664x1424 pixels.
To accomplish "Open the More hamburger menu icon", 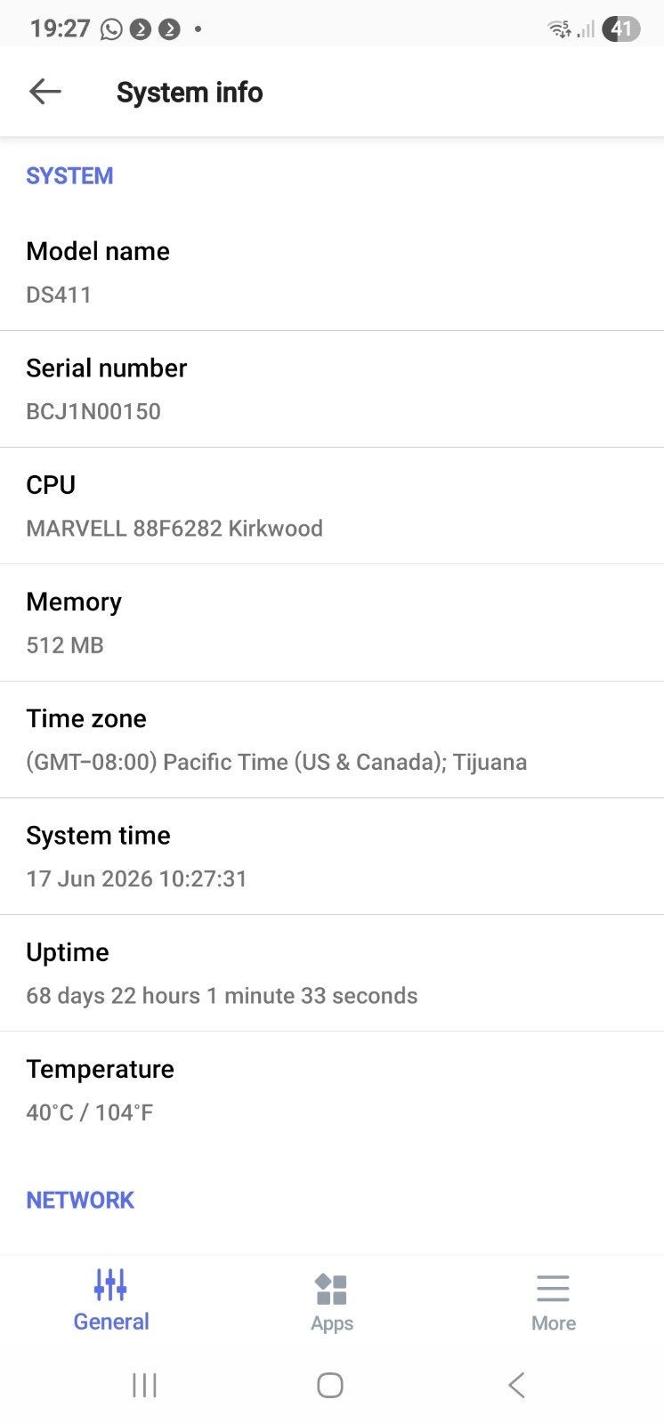I will (x=553, y=1289).
